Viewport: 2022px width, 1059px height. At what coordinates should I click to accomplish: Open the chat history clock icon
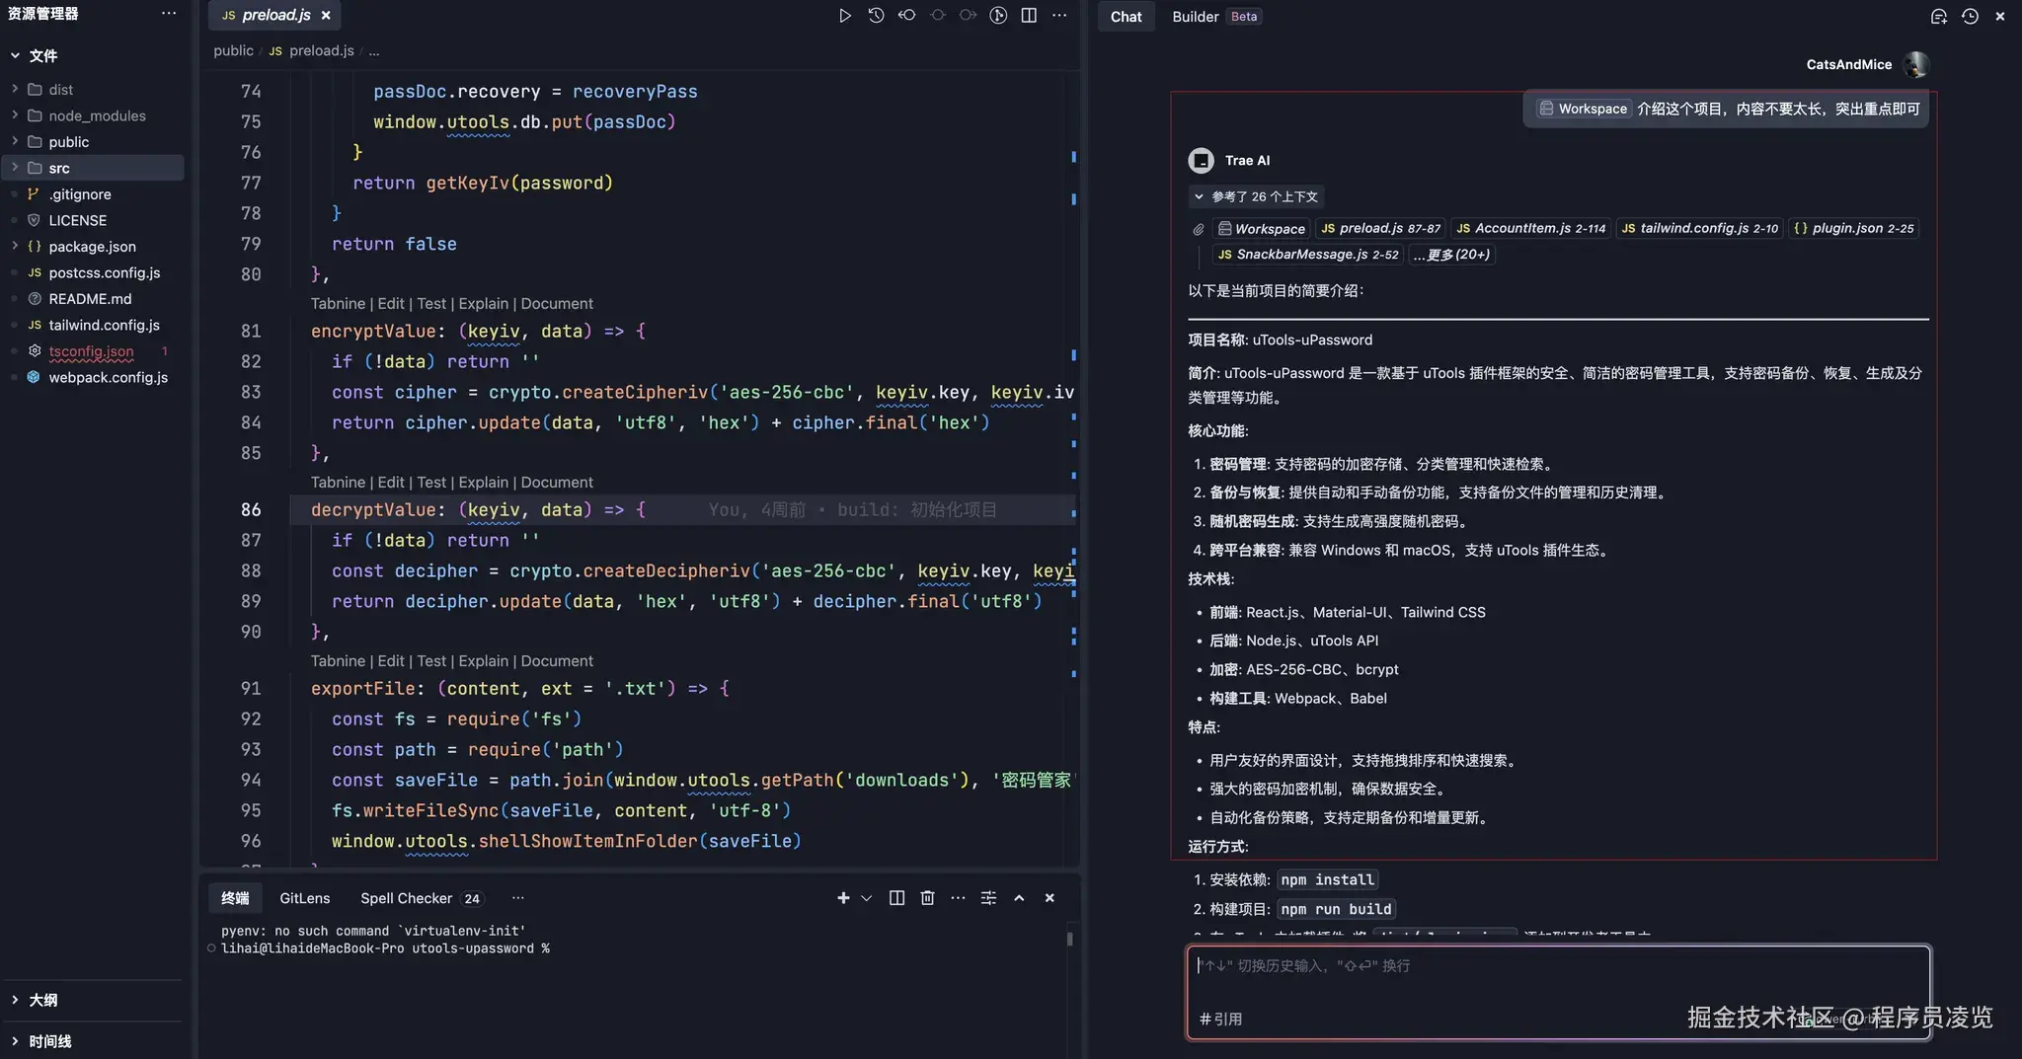click(1970, 17)
